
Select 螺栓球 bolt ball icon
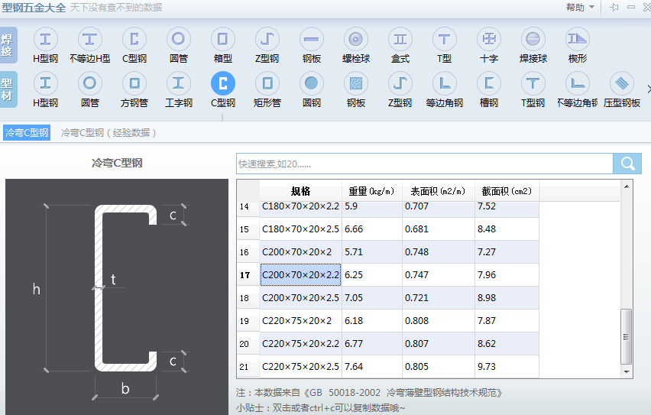click(356, 40)
